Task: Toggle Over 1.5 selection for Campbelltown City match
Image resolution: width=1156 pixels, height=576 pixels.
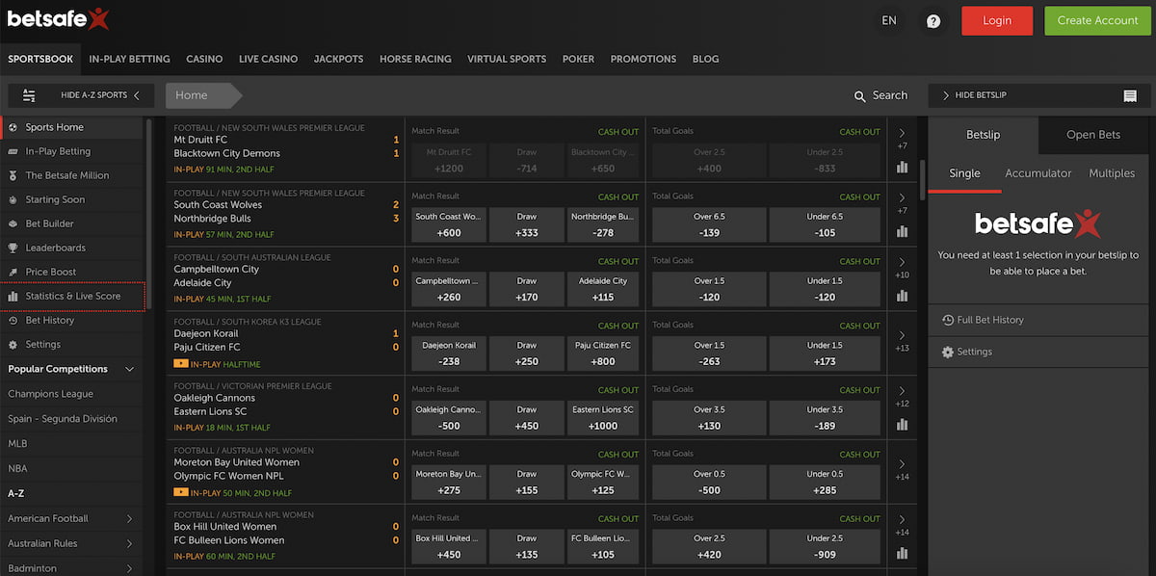Action: 709,289
